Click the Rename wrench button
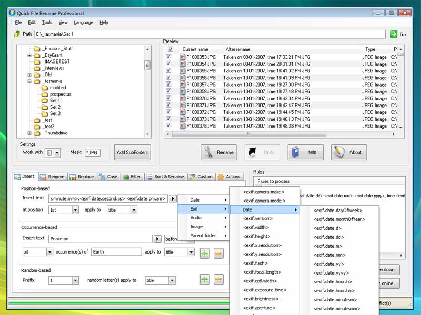Viewport: 421px width, 315px height. point(218,152)
